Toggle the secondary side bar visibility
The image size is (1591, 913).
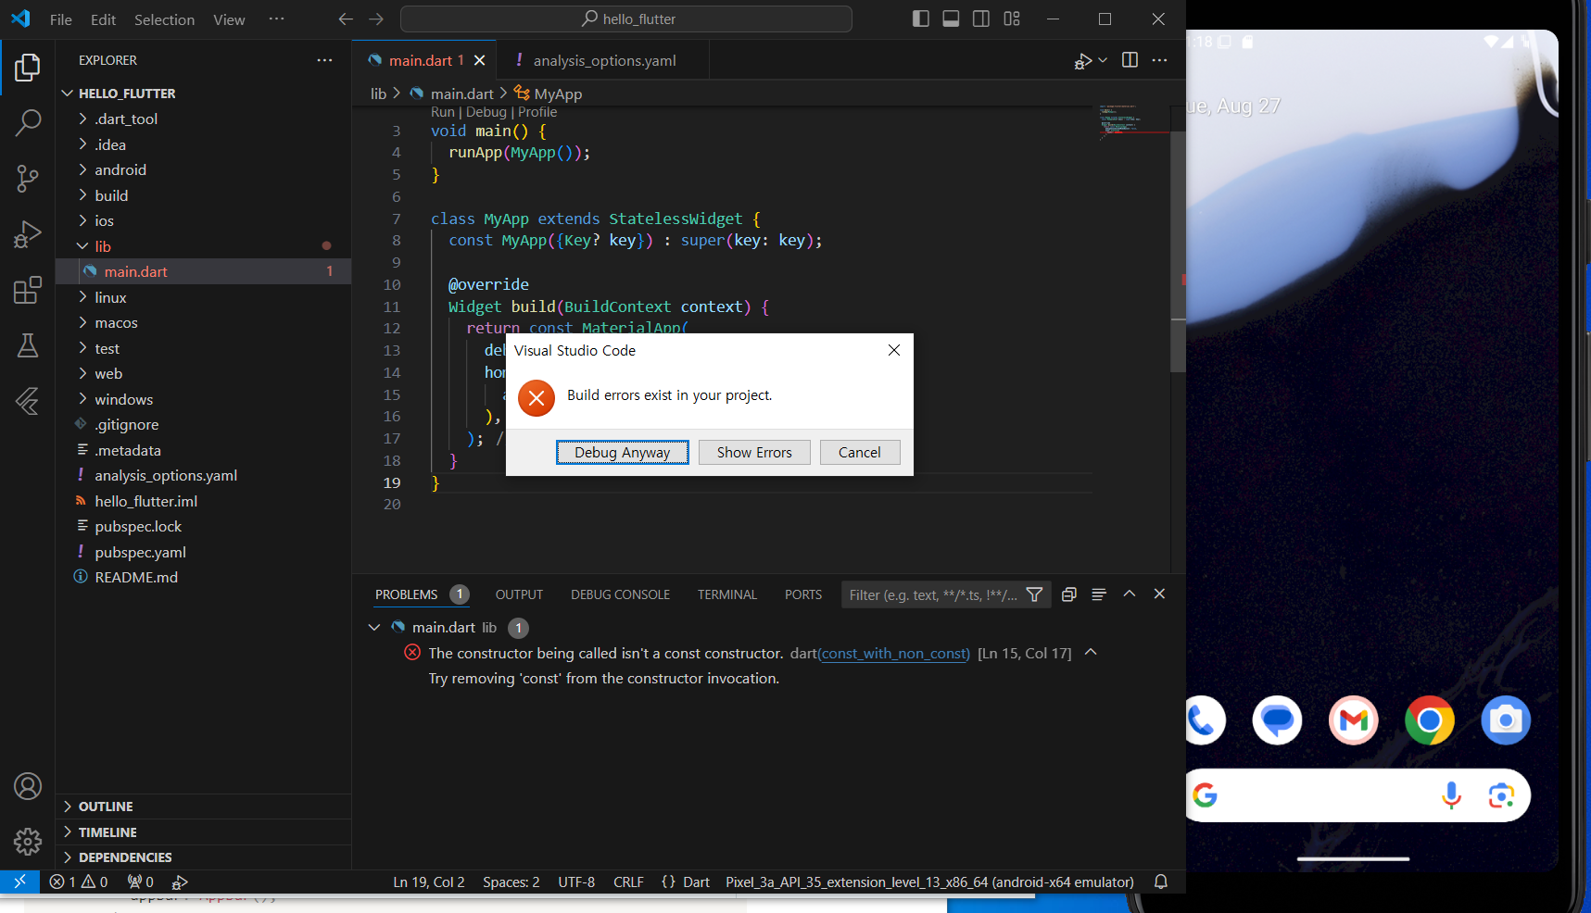[x=981, y=19]
